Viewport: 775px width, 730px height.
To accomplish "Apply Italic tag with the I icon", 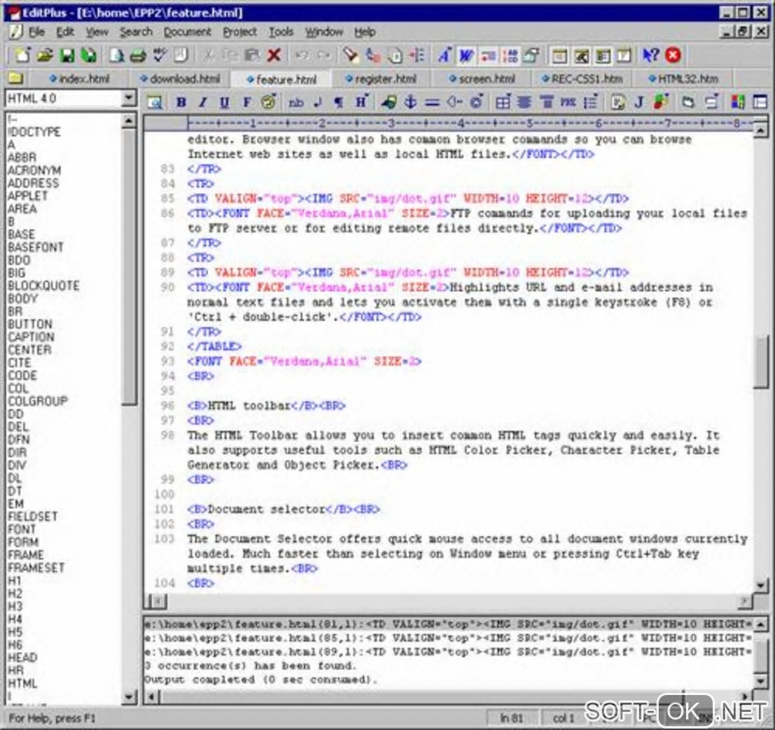I will tap(203, 103).
